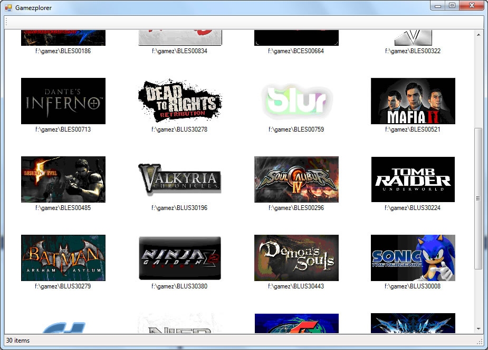Click the 30 items status text
This screenshot has height=350, width=488.
pos(18,341)
